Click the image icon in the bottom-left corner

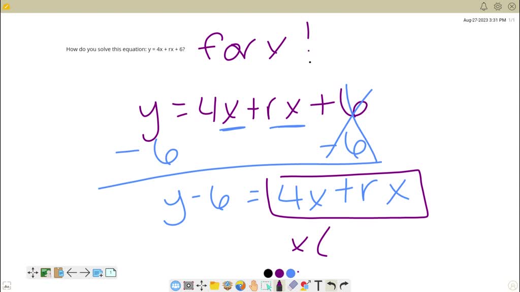click(x=7, y=285)
